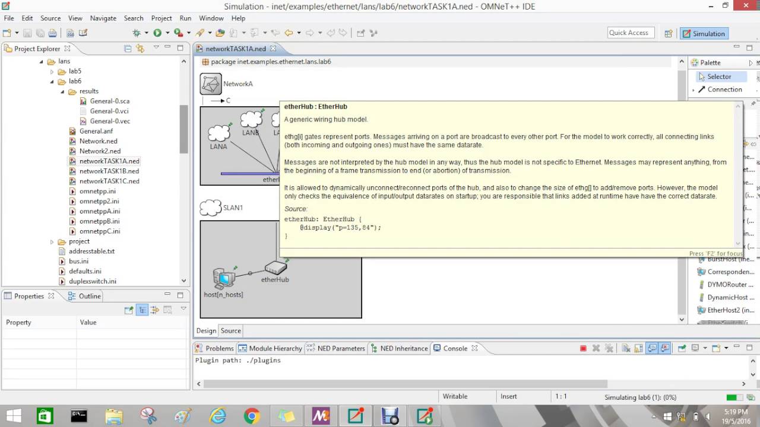Collapse the lans folder
The width and height of the screenshot is (760, 427).
coord(42,61)
